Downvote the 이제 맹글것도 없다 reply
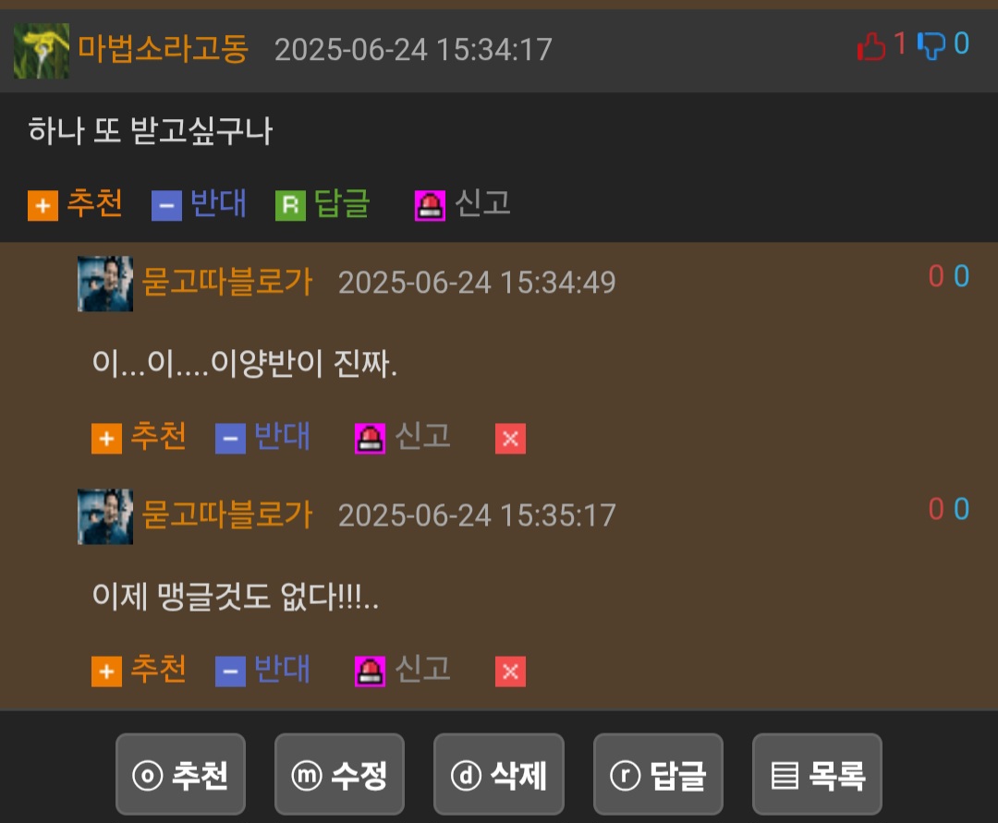This screenshot has height=823, width=998. [x=230, y=672]
